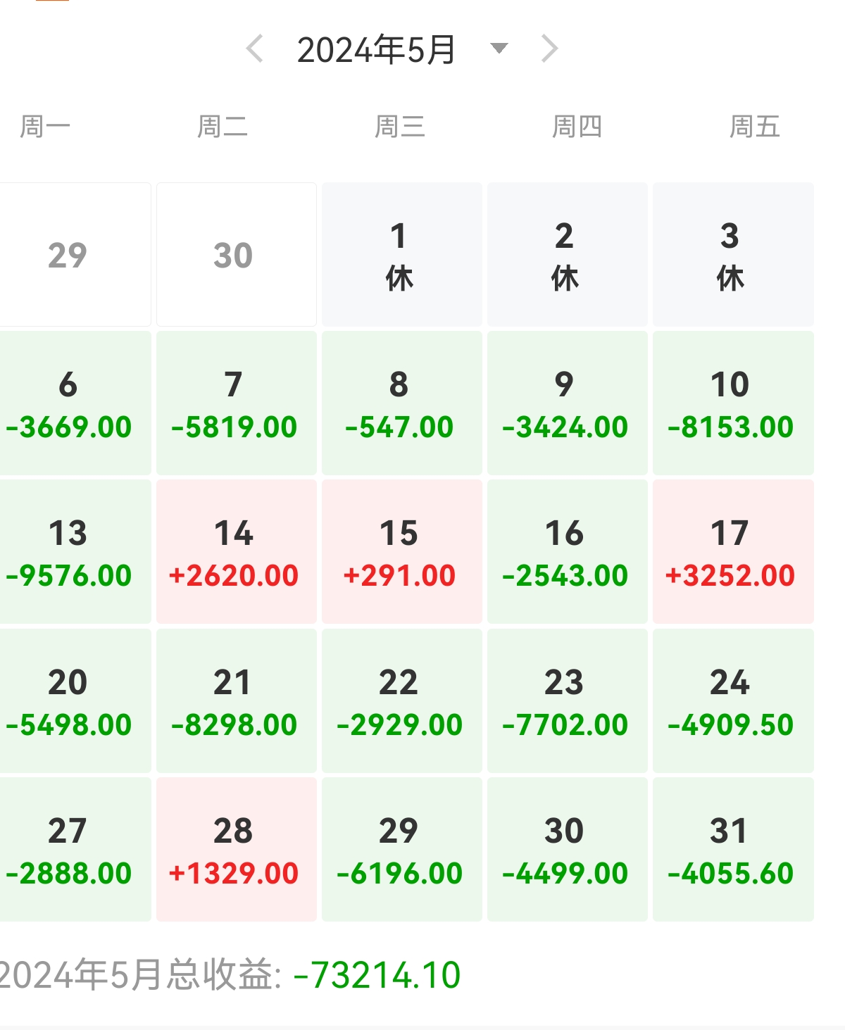The width and height of the screenshot is (845, 1030).
Task: Go to previous month arrow
Action: click(x=255, y=49)
